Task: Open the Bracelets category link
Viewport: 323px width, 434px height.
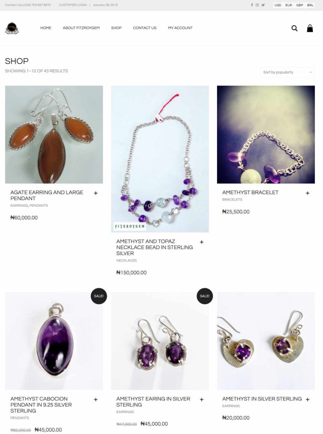Action: point(232,199)
